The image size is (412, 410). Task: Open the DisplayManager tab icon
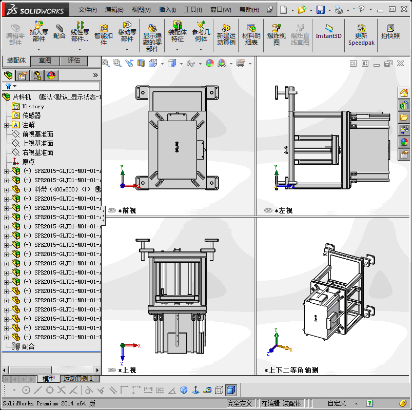pos(51,75)
